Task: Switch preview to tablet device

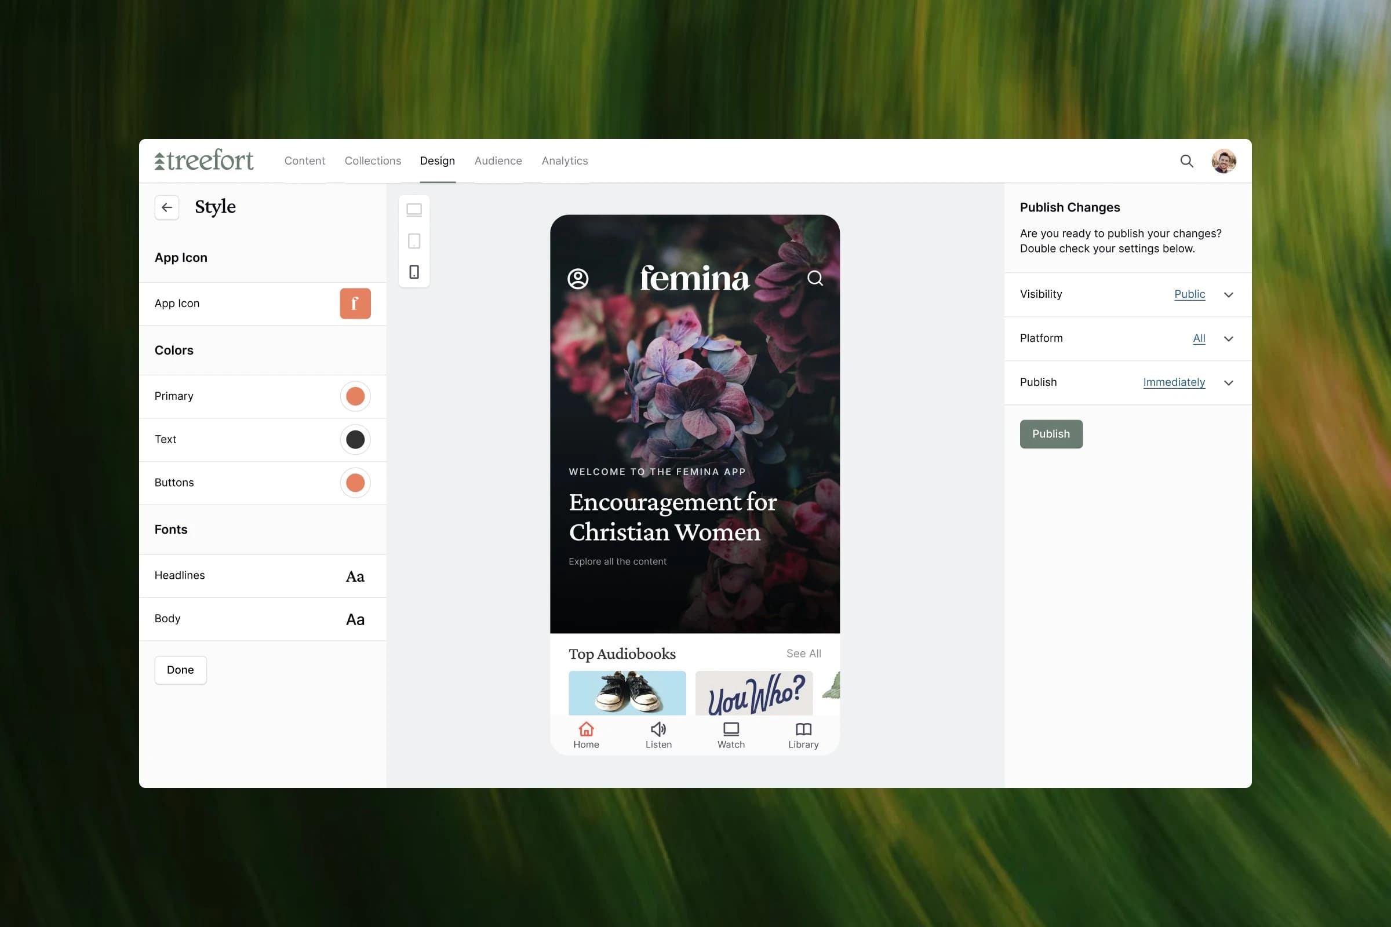Action: pyautogui.click(x=414, y=241)
